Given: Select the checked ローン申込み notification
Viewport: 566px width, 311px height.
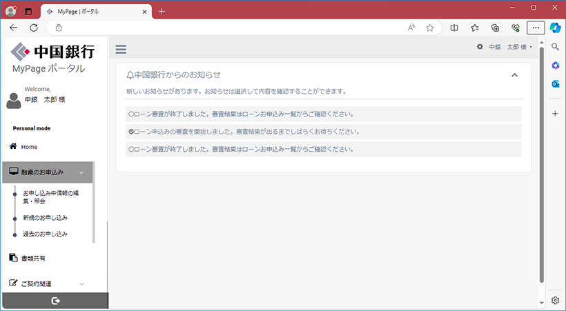Looking at the screenshot, I should [x=323, y=131].
